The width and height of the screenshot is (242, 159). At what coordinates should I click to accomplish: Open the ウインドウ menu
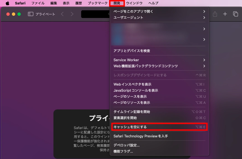pos(134,3)
